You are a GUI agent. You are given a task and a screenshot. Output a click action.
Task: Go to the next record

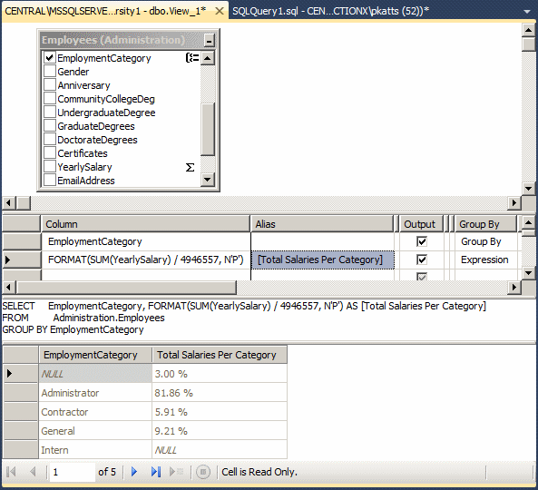(x=134, y=472)
